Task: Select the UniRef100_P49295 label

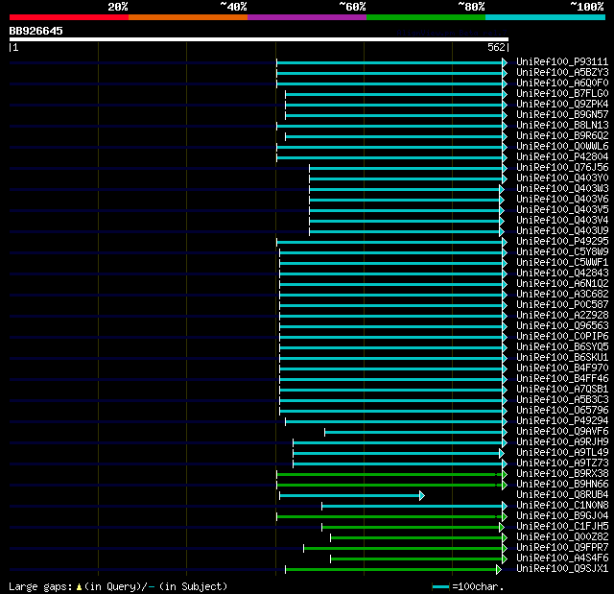Action: pyautogui.click(x=562, y=242)
